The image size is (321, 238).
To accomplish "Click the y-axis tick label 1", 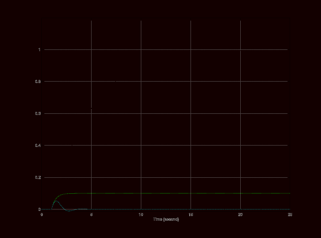I will (39, 50).
